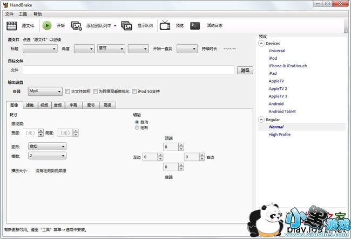Screen dimensions: 351x239
Task: Click the 宽度 width value field
Action: [30, 133]
